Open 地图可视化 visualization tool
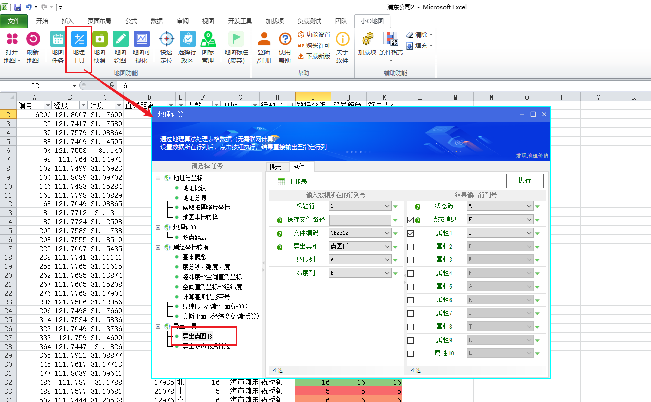Viewport: 651px width, 402px height. (x=141, y=48)
